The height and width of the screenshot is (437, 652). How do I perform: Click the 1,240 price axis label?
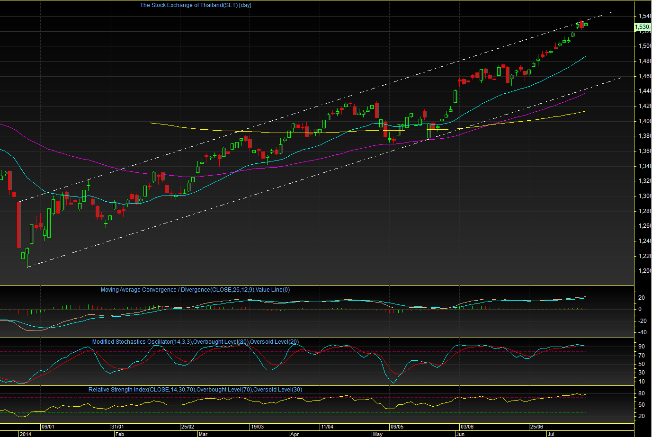pyautogui.click(x=644, y=241)
